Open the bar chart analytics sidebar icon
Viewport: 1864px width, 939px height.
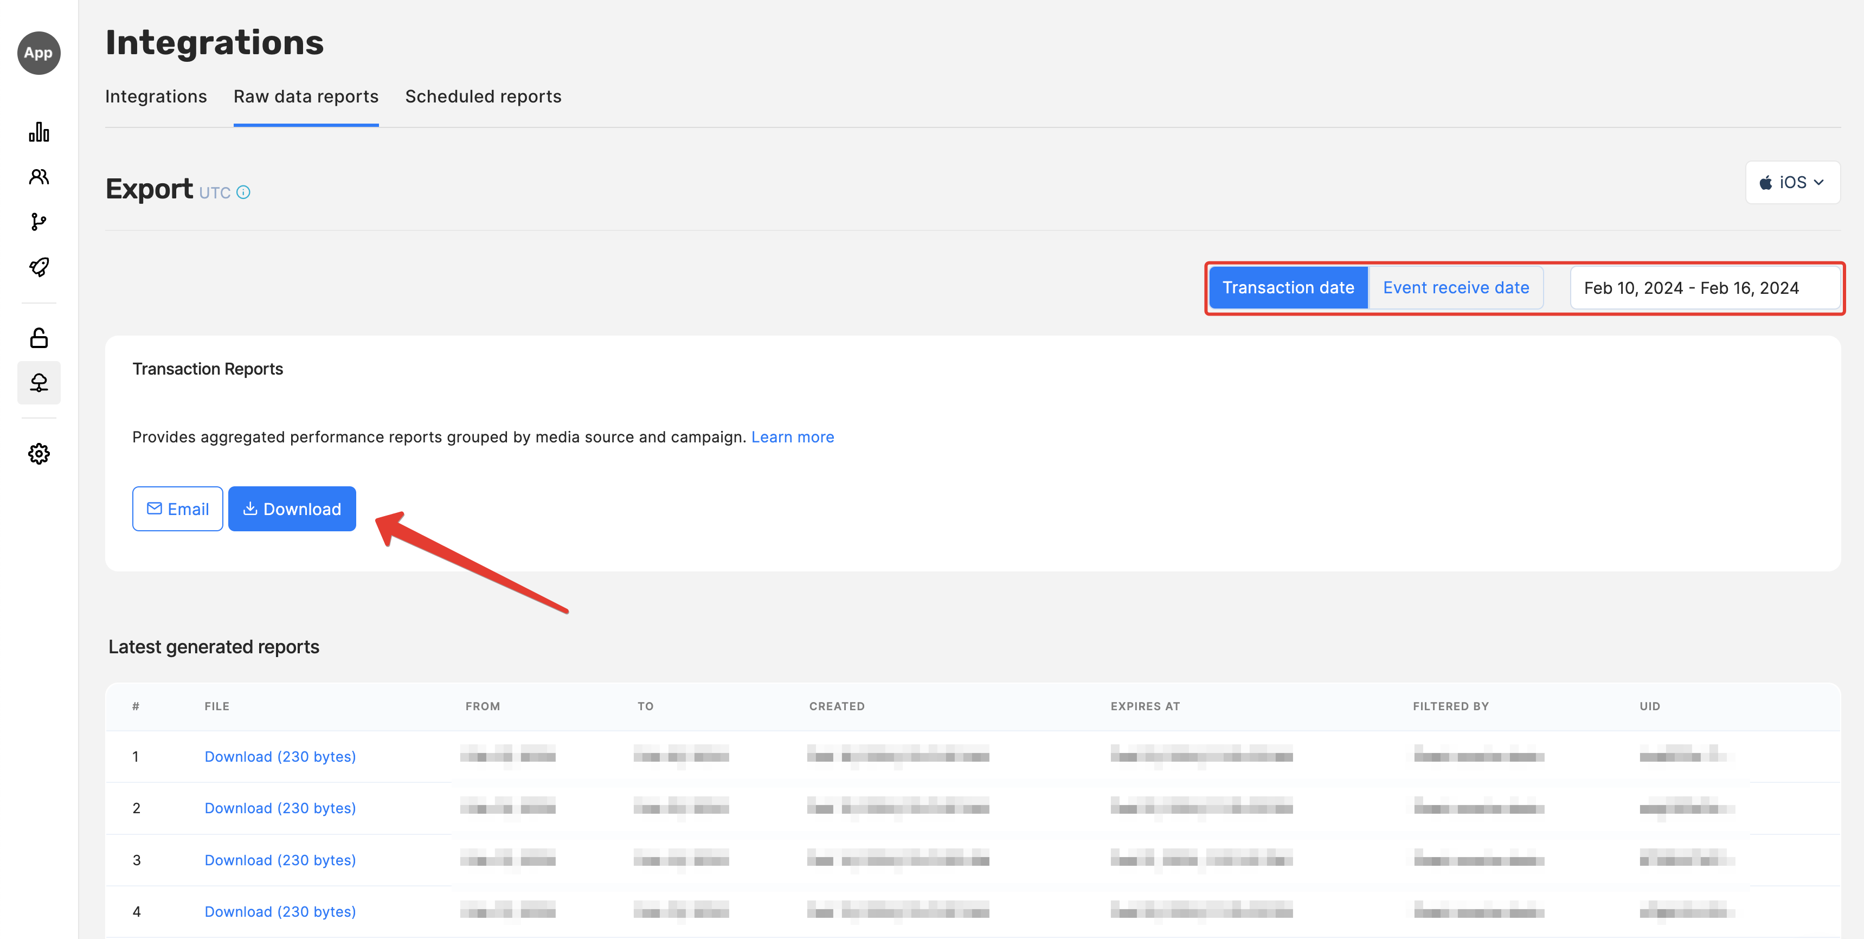click(39, 132)
